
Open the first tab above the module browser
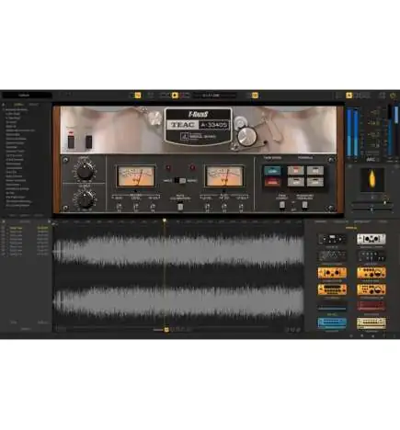[320, 221]
